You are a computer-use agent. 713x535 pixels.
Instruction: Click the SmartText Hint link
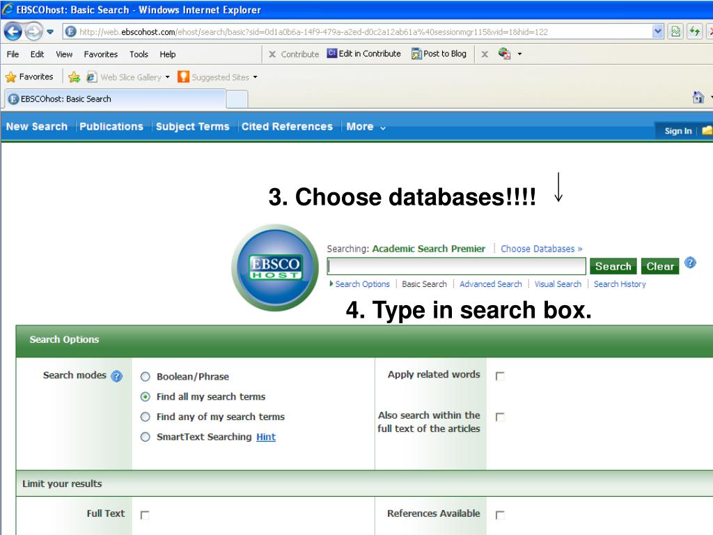point(266,437)
